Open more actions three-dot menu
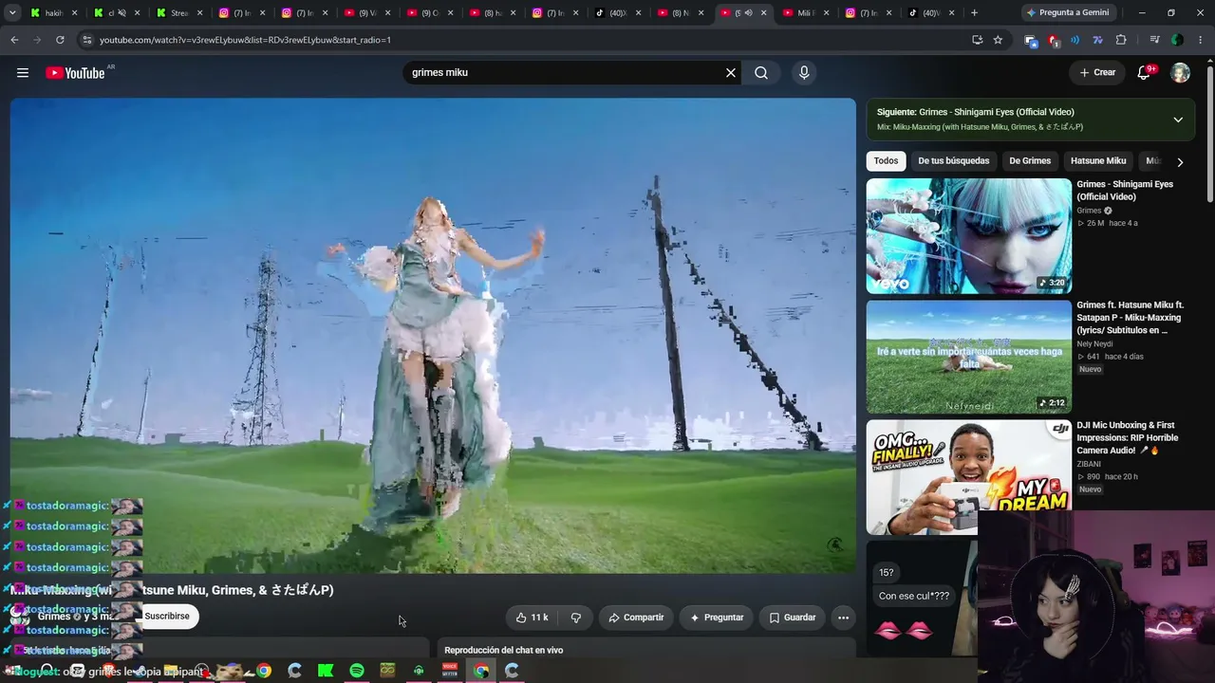 pos(843,618)
